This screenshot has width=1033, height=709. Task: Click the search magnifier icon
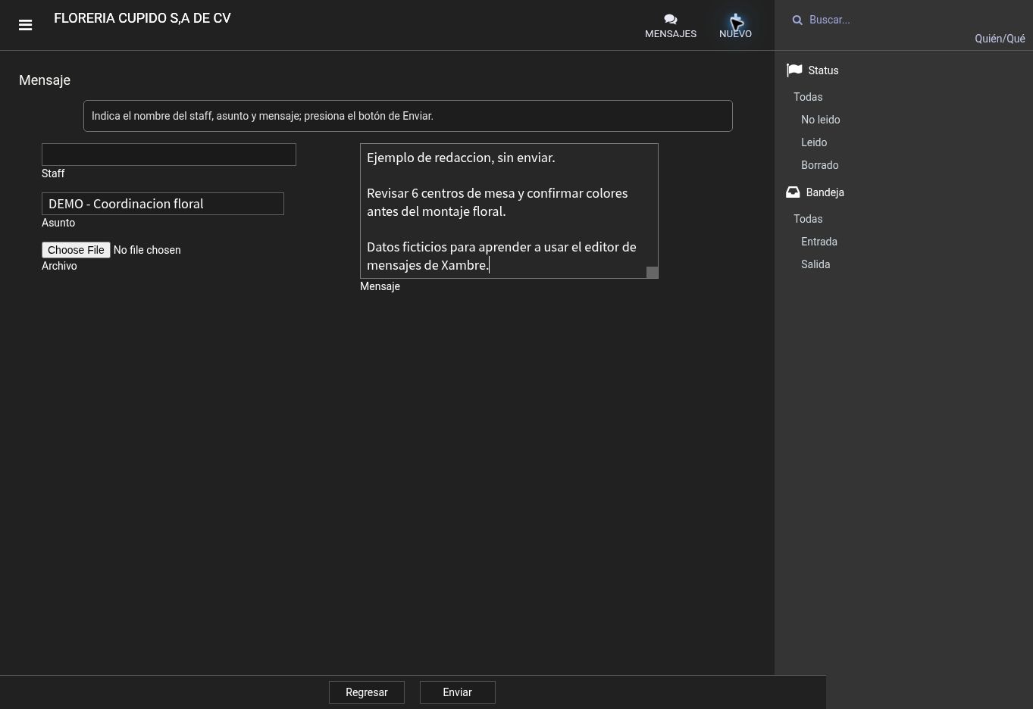797,20
